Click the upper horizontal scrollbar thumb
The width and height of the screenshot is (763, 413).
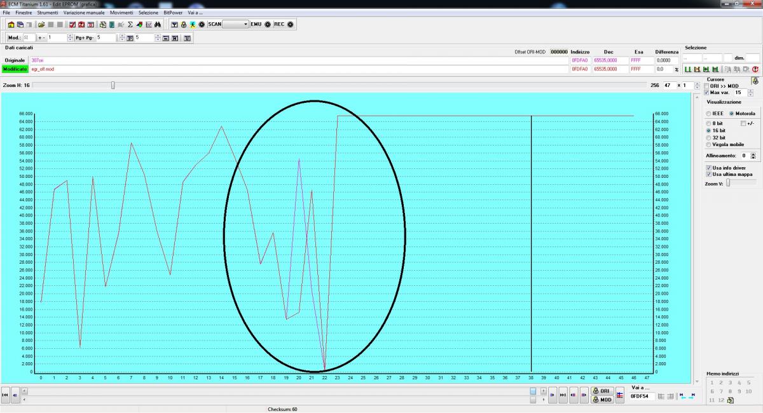pyautogui.click(x=533, y=391)
